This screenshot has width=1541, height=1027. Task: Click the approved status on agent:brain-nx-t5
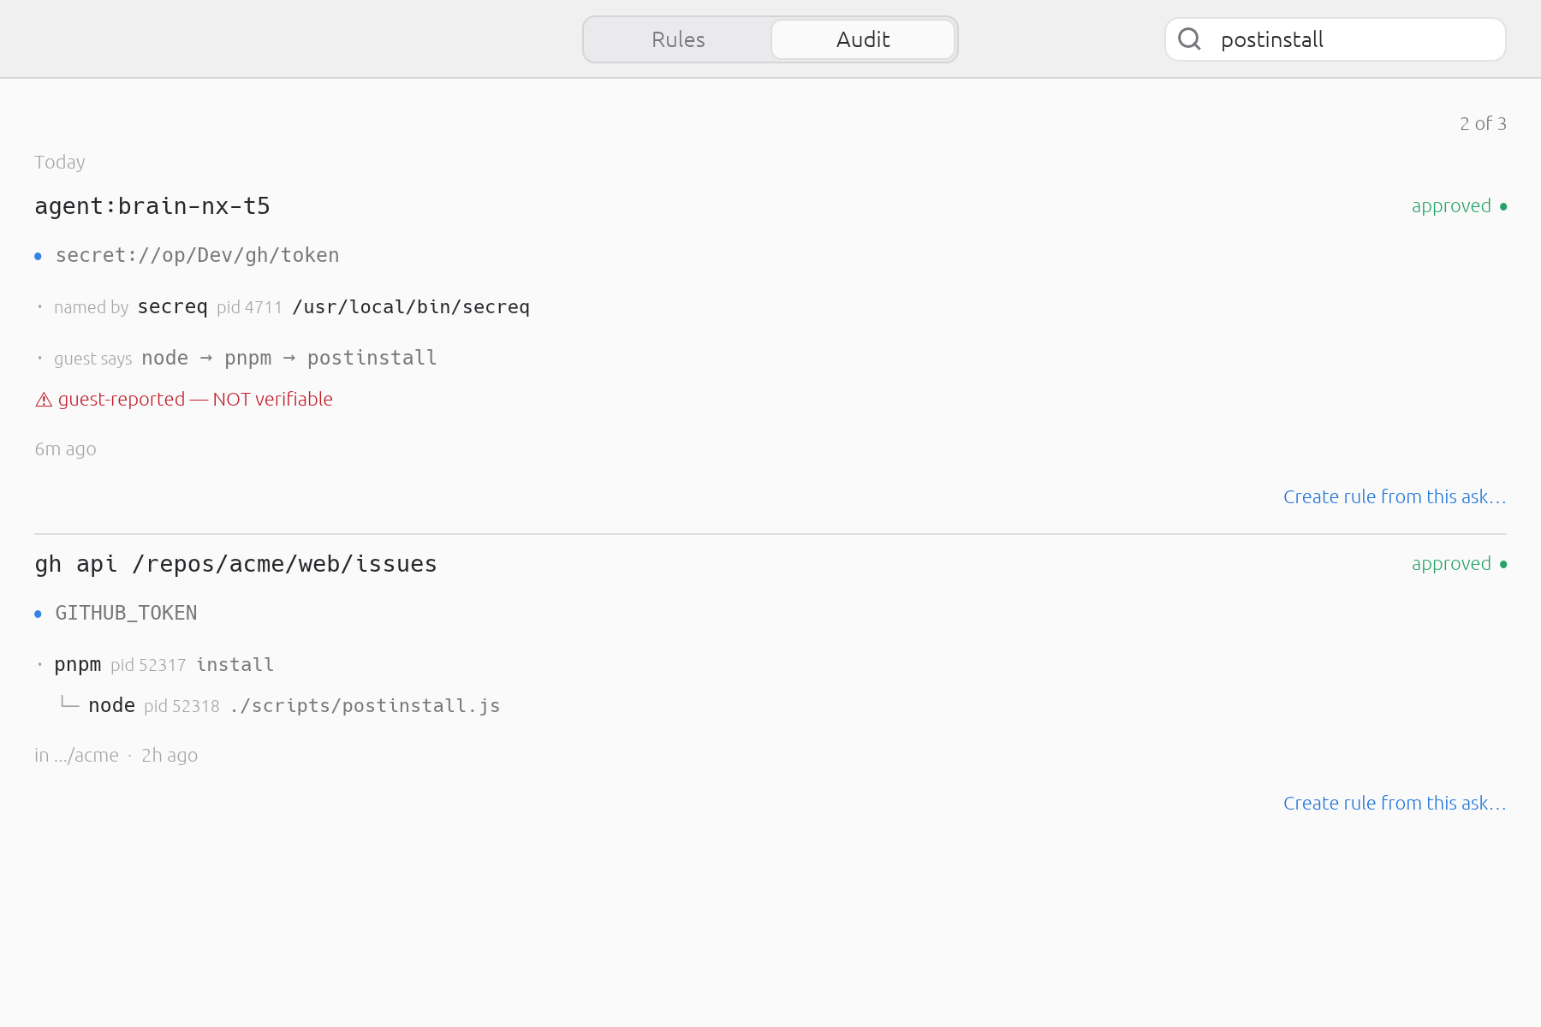click(1451, 206)
